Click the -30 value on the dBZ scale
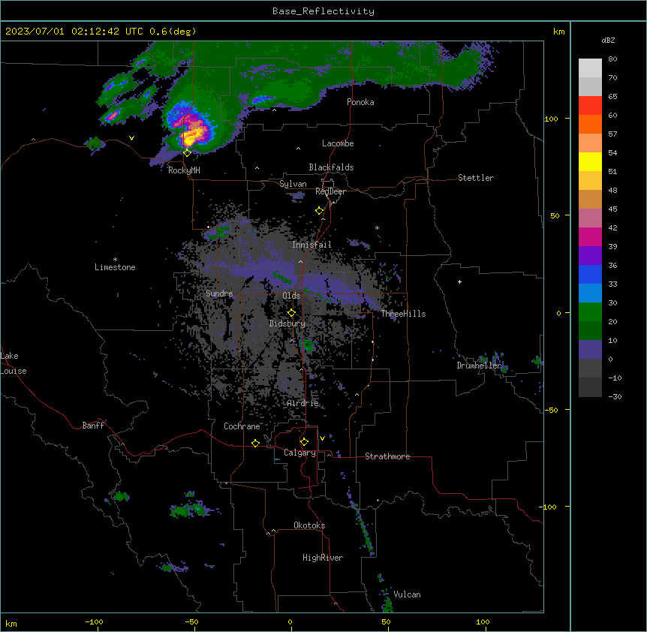Screen dimensions: 647x632 click(x=615, y=396)
